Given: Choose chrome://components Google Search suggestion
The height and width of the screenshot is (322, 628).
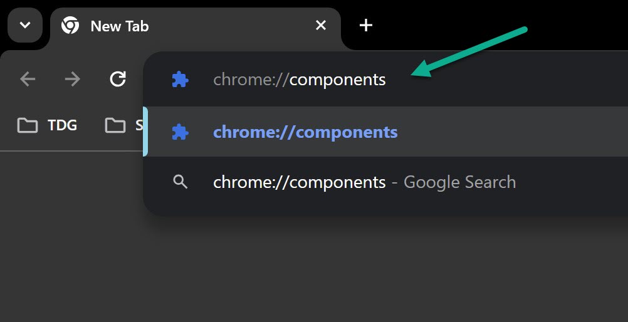Looking at the screenshot, I should click(385, 182).
